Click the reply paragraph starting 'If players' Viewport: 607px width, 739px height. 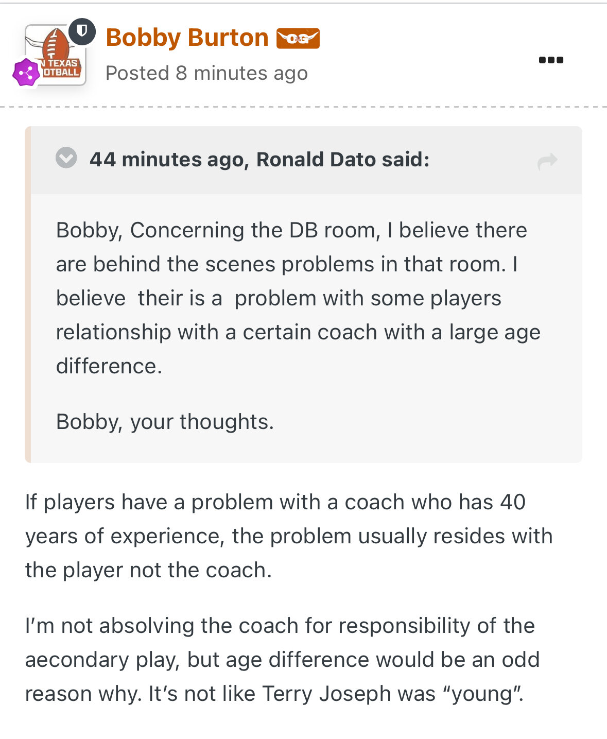(x=288, y=536)
